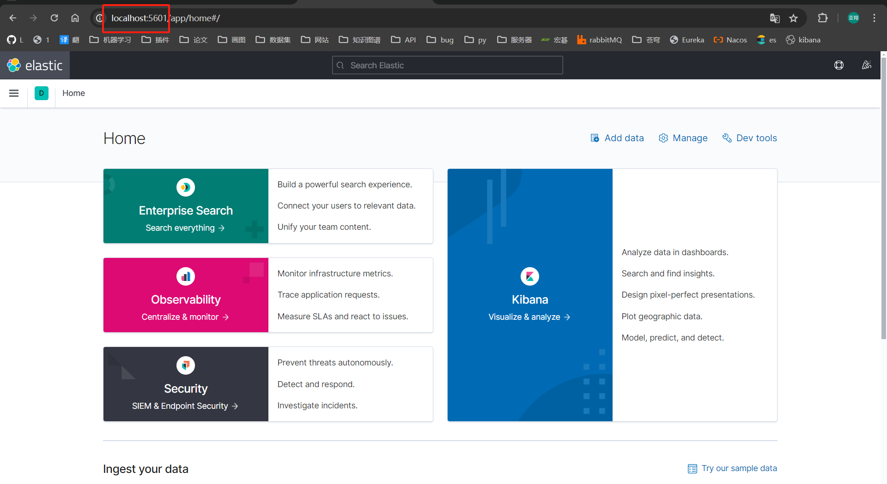Open the help menu lifebuoy icon
This screenshot has width=887, height=484.
(839, 65)
